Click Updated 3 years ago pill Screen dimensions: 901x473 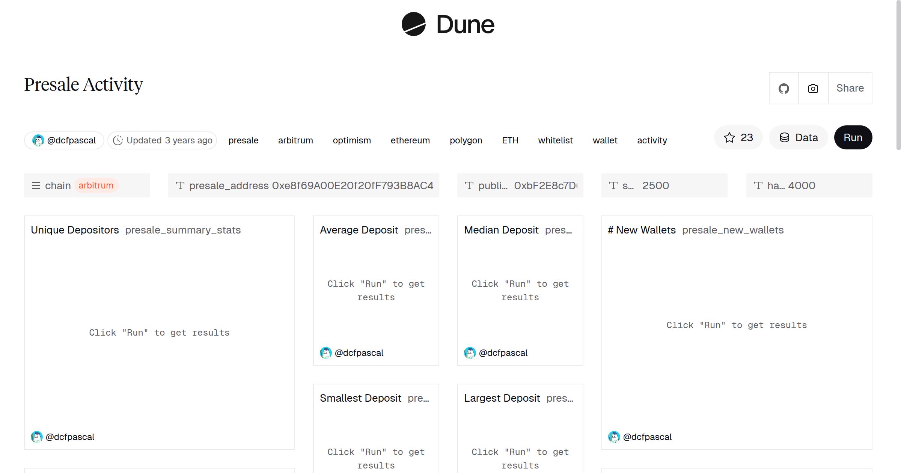[162, 140]
